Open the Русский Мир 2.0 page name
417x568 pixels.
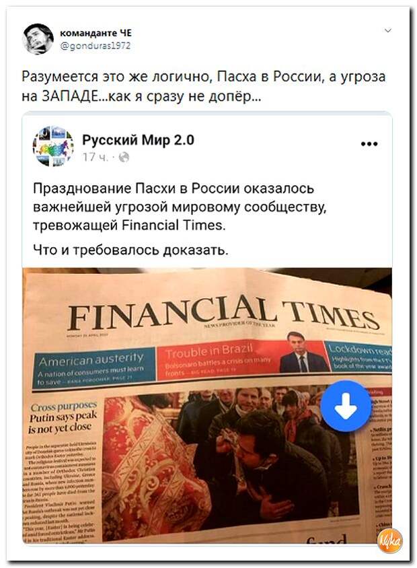coord(139,140)
